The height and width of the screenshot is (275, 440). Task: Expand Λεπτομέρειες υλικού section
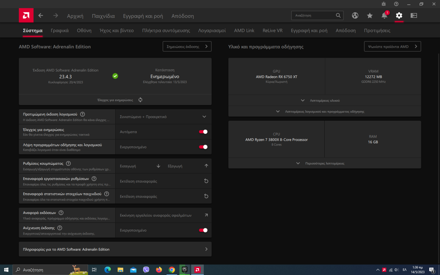coord(324,100)
